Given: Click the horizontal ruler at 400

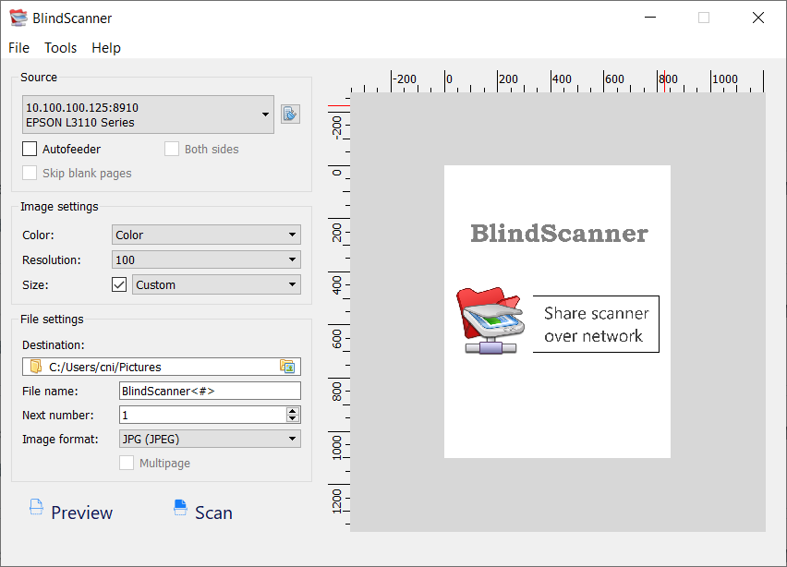Looking at the screenshot, I should (x=562, y=78).
